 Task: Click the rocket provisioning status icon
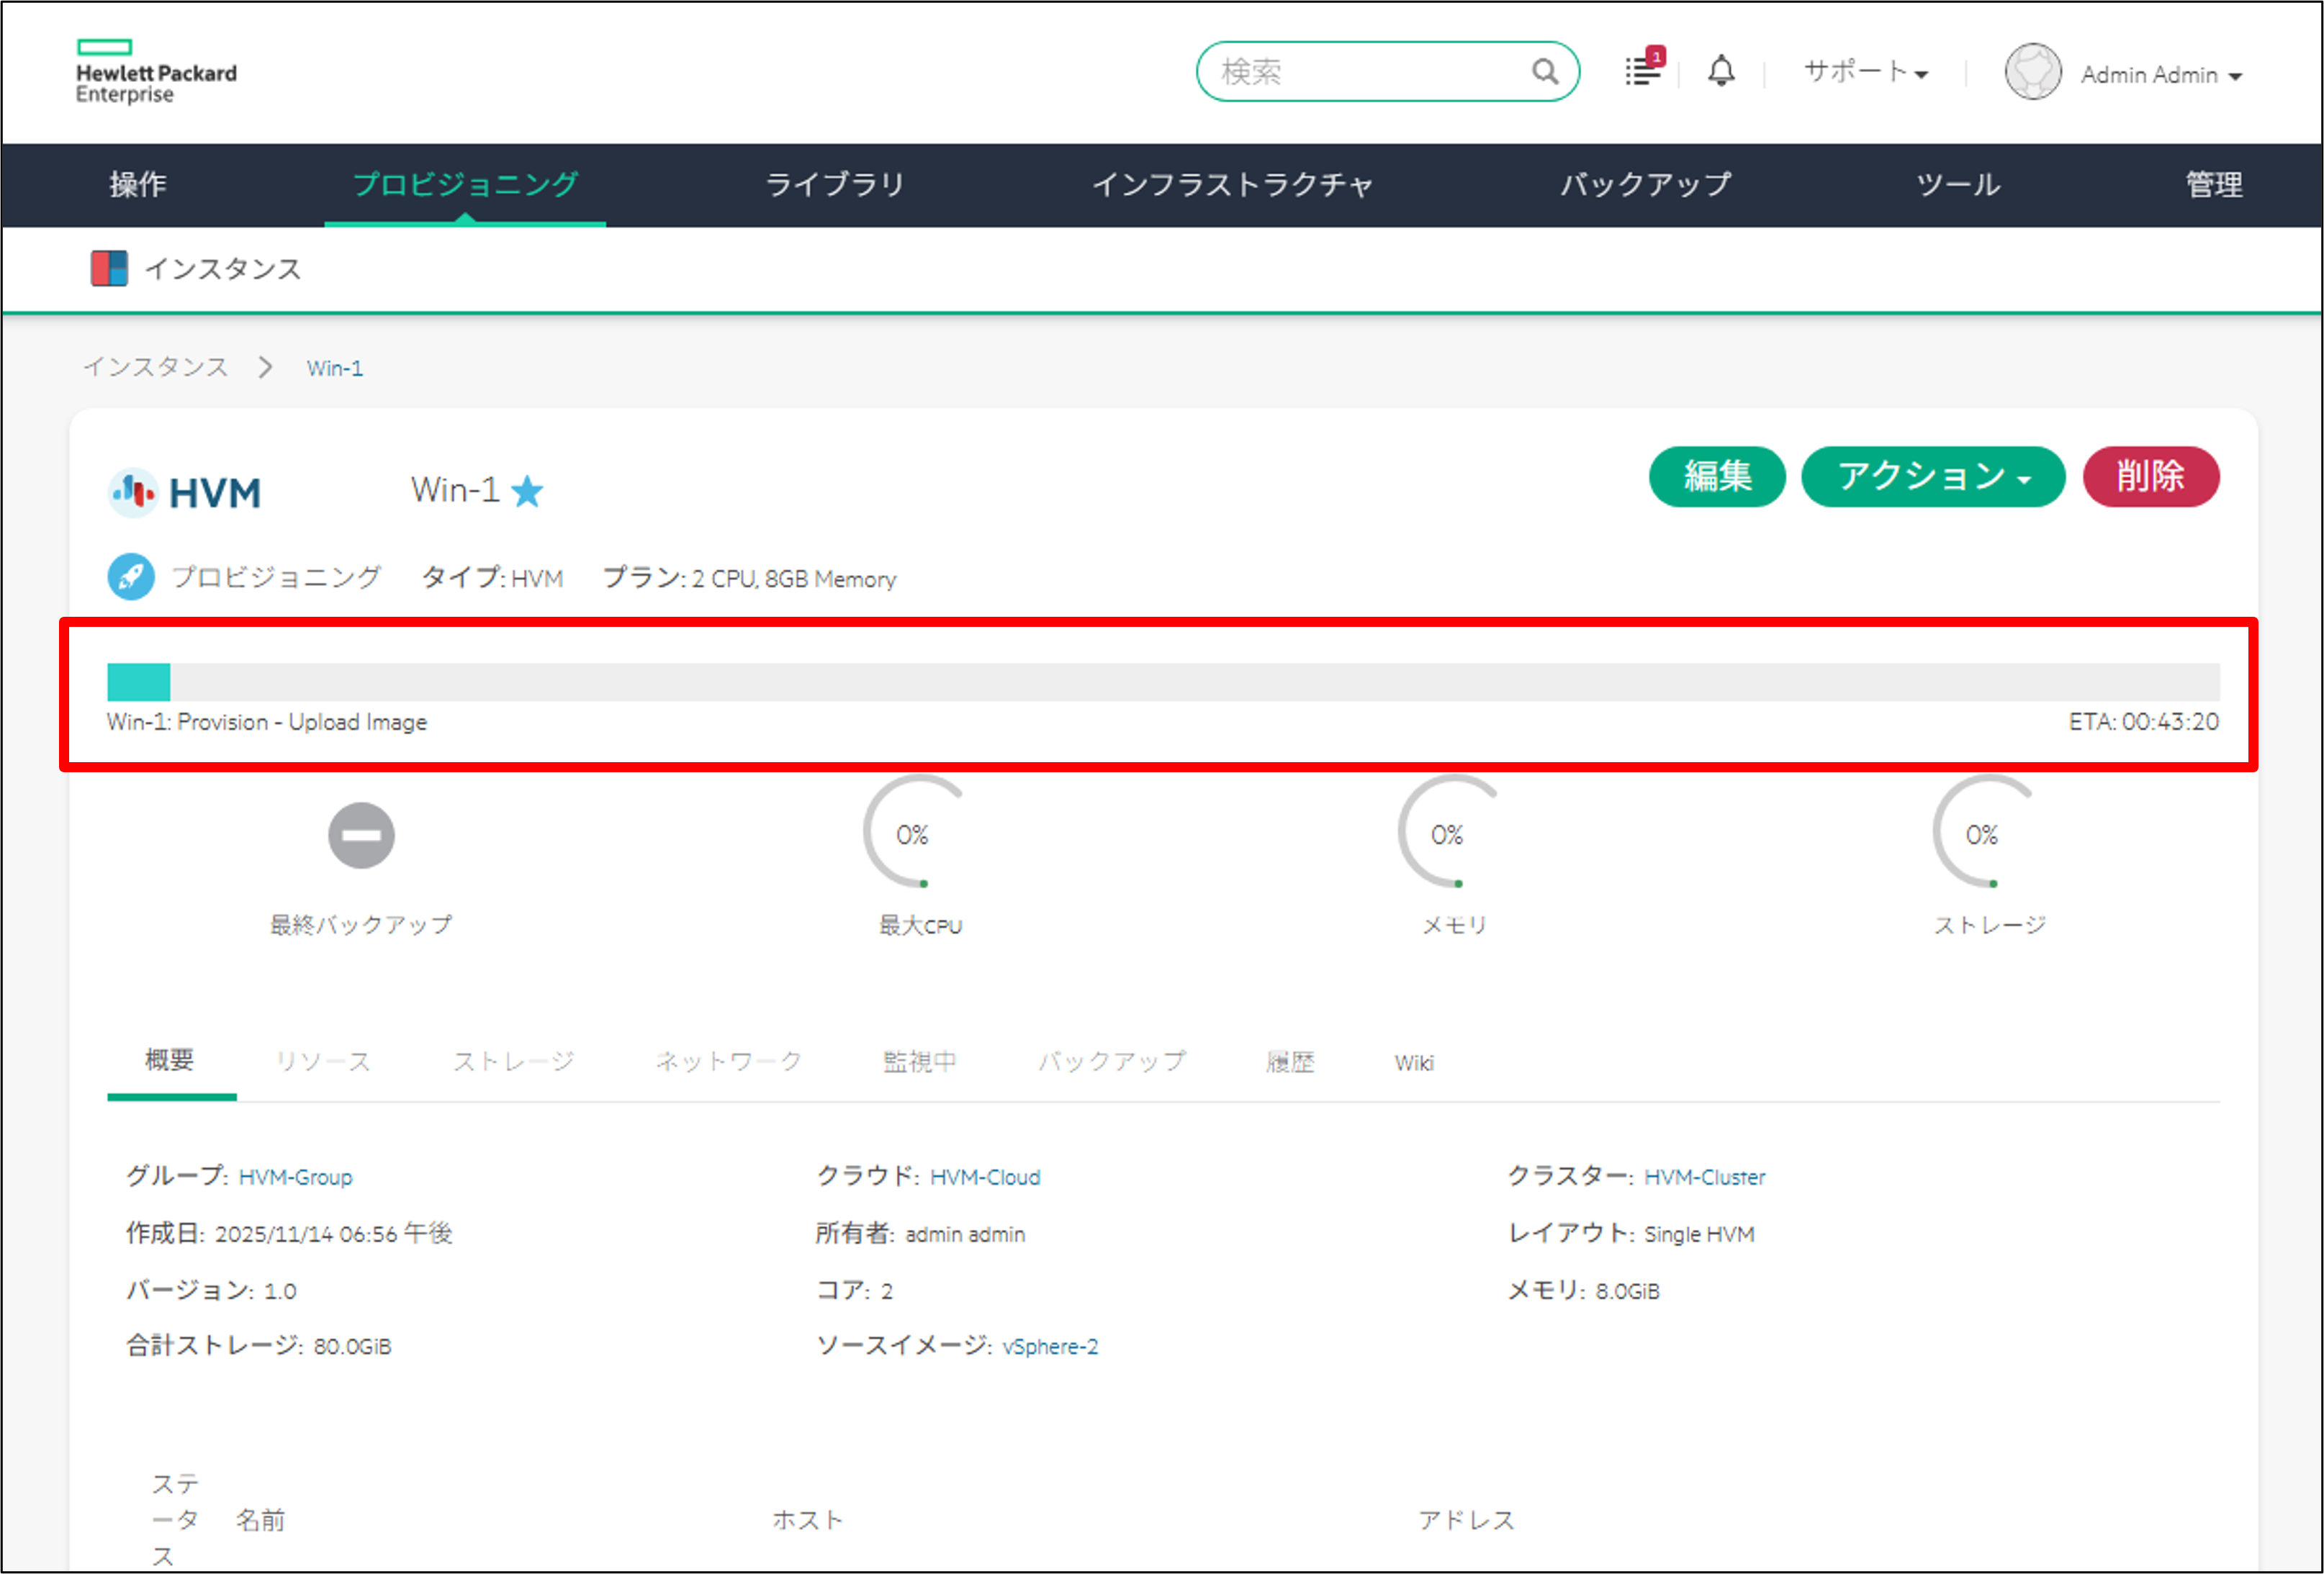[130, 576]
